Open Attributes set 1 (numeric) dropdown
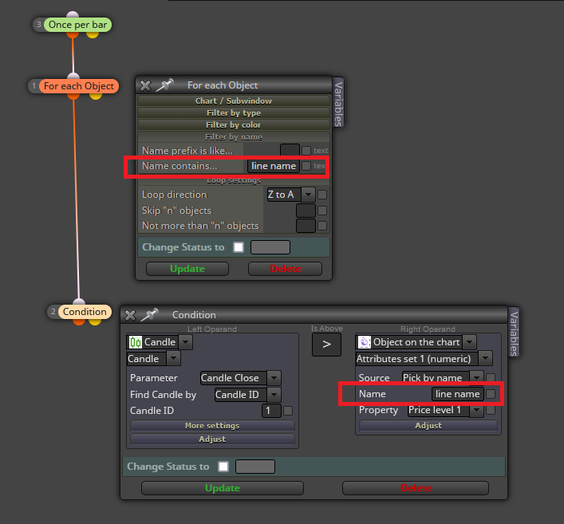Viewport: 564px width, 524px height. (424, 359)
